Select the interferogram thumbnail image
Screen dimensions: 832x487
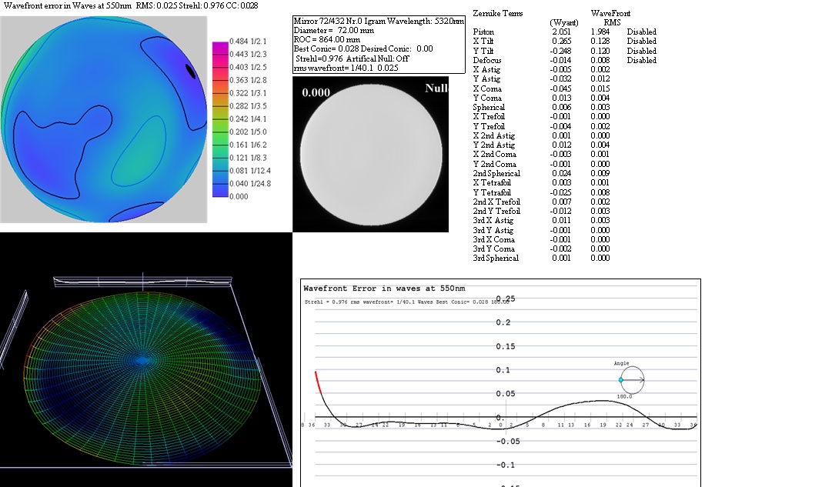pyautogui.click(x=370, y=154)
